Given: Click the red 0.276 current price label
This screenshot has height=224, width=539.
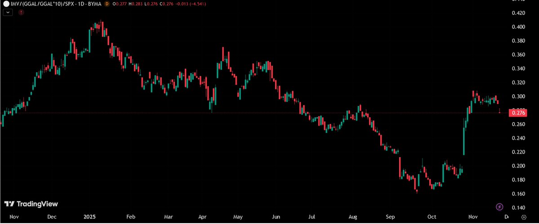Looking at the screenshot, I should coord(517,113).
